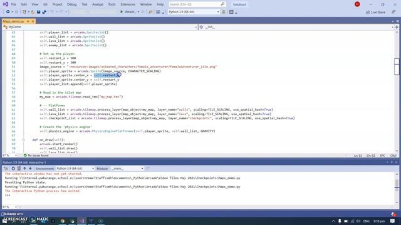Click the Previous History up arrow
Screen dimensions: 401x225
coord(24,169)
